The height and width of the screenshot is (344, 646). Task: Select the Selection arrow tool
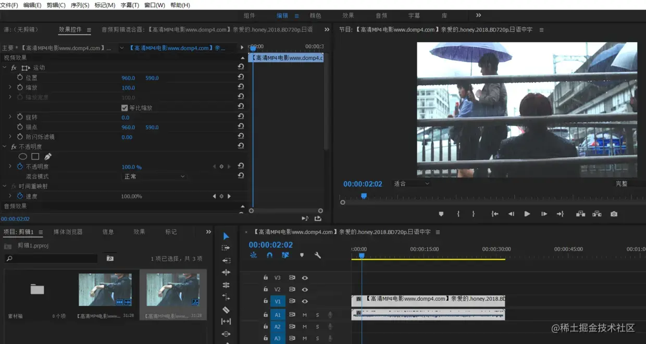[226, 236]
